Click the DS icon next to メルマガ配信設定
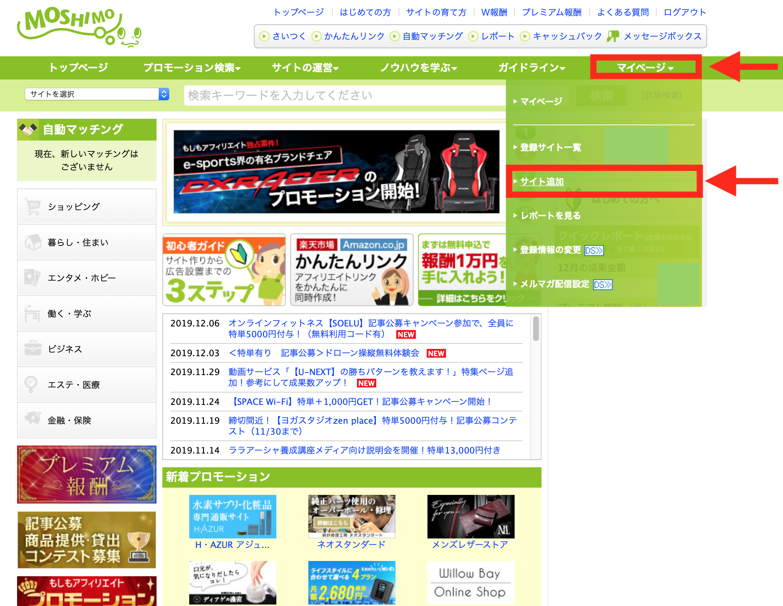783x606 pixels. pyautogui.click(x=603, y=284)
